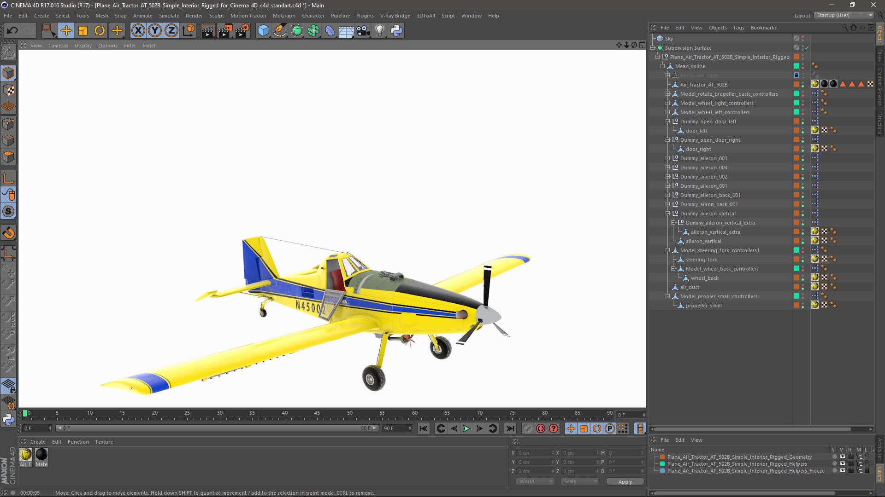Click the Floor deformer icon in toolbar
This screenshot has height=497, width=885.
tap(347, 31)
